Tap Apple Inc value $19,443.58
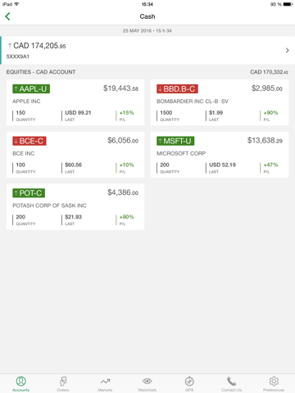 [120, 88]
